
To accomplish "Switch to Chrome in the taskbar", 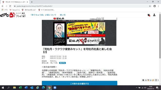I will [49, 88].
